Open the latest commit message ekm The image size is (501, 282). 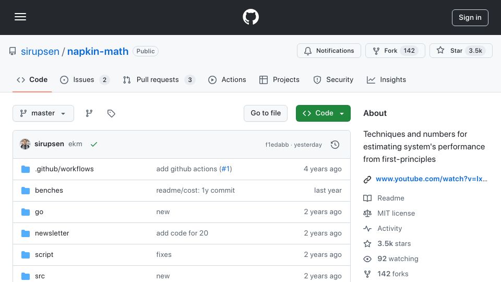75,144
